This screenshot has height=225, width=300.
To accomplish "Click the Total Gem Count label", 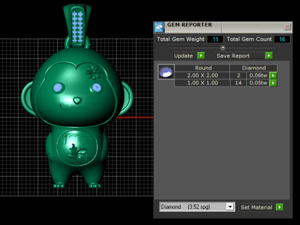I will click(249, 39).
